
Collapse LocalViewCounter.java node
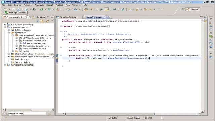click(17, 41)
